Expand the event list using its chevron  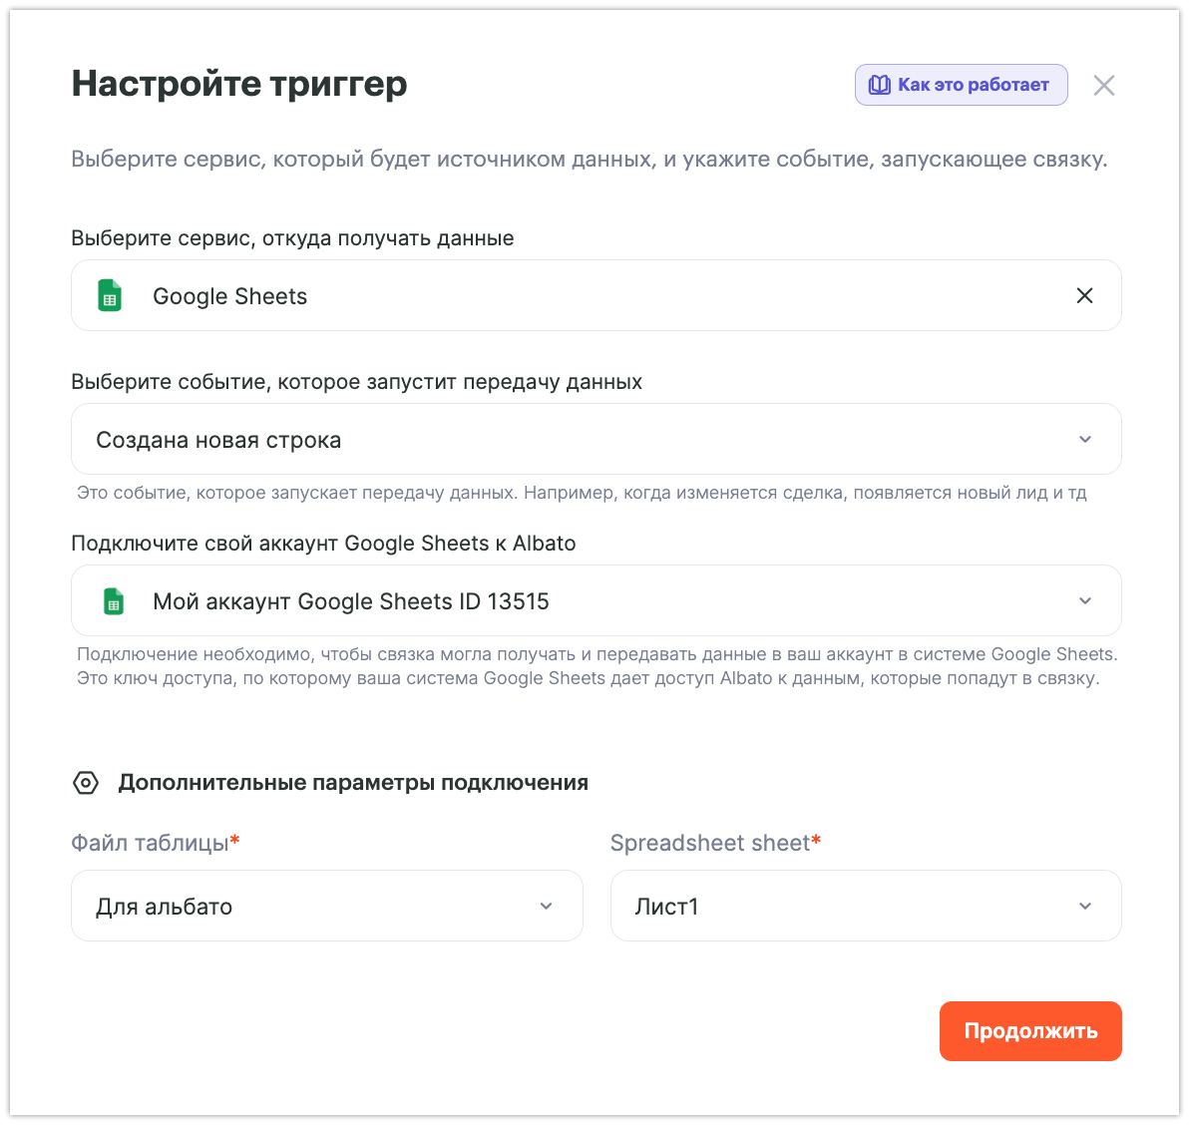pos(1085,440)
